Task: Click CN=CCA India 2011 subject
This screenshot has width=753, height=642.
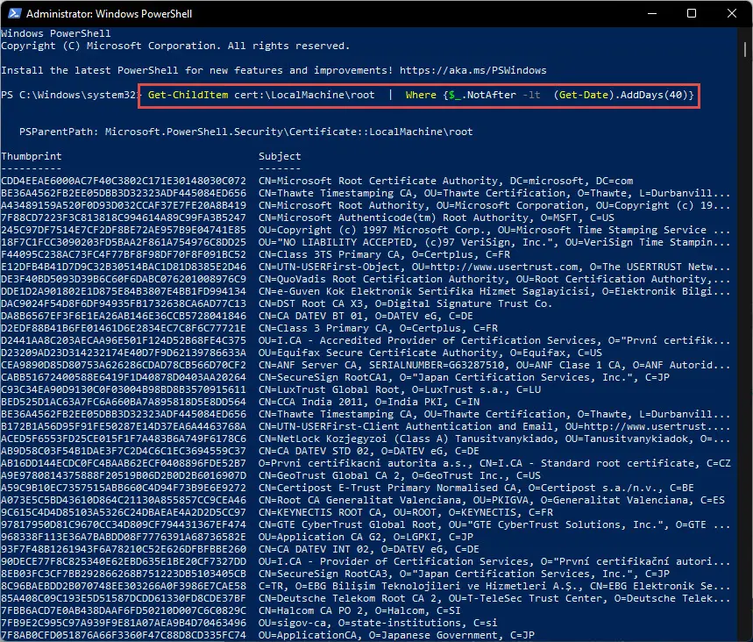Action: coord(369,402)
